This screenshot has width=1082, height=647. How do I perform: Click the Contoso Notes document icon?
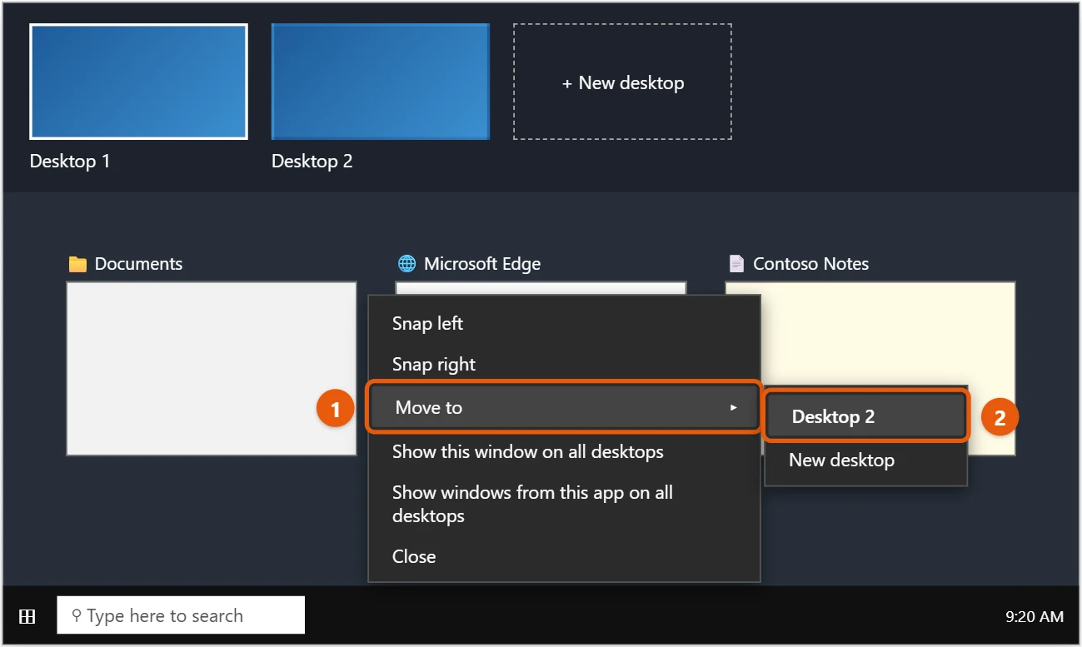pyautogui.click(x=736, y=264)
